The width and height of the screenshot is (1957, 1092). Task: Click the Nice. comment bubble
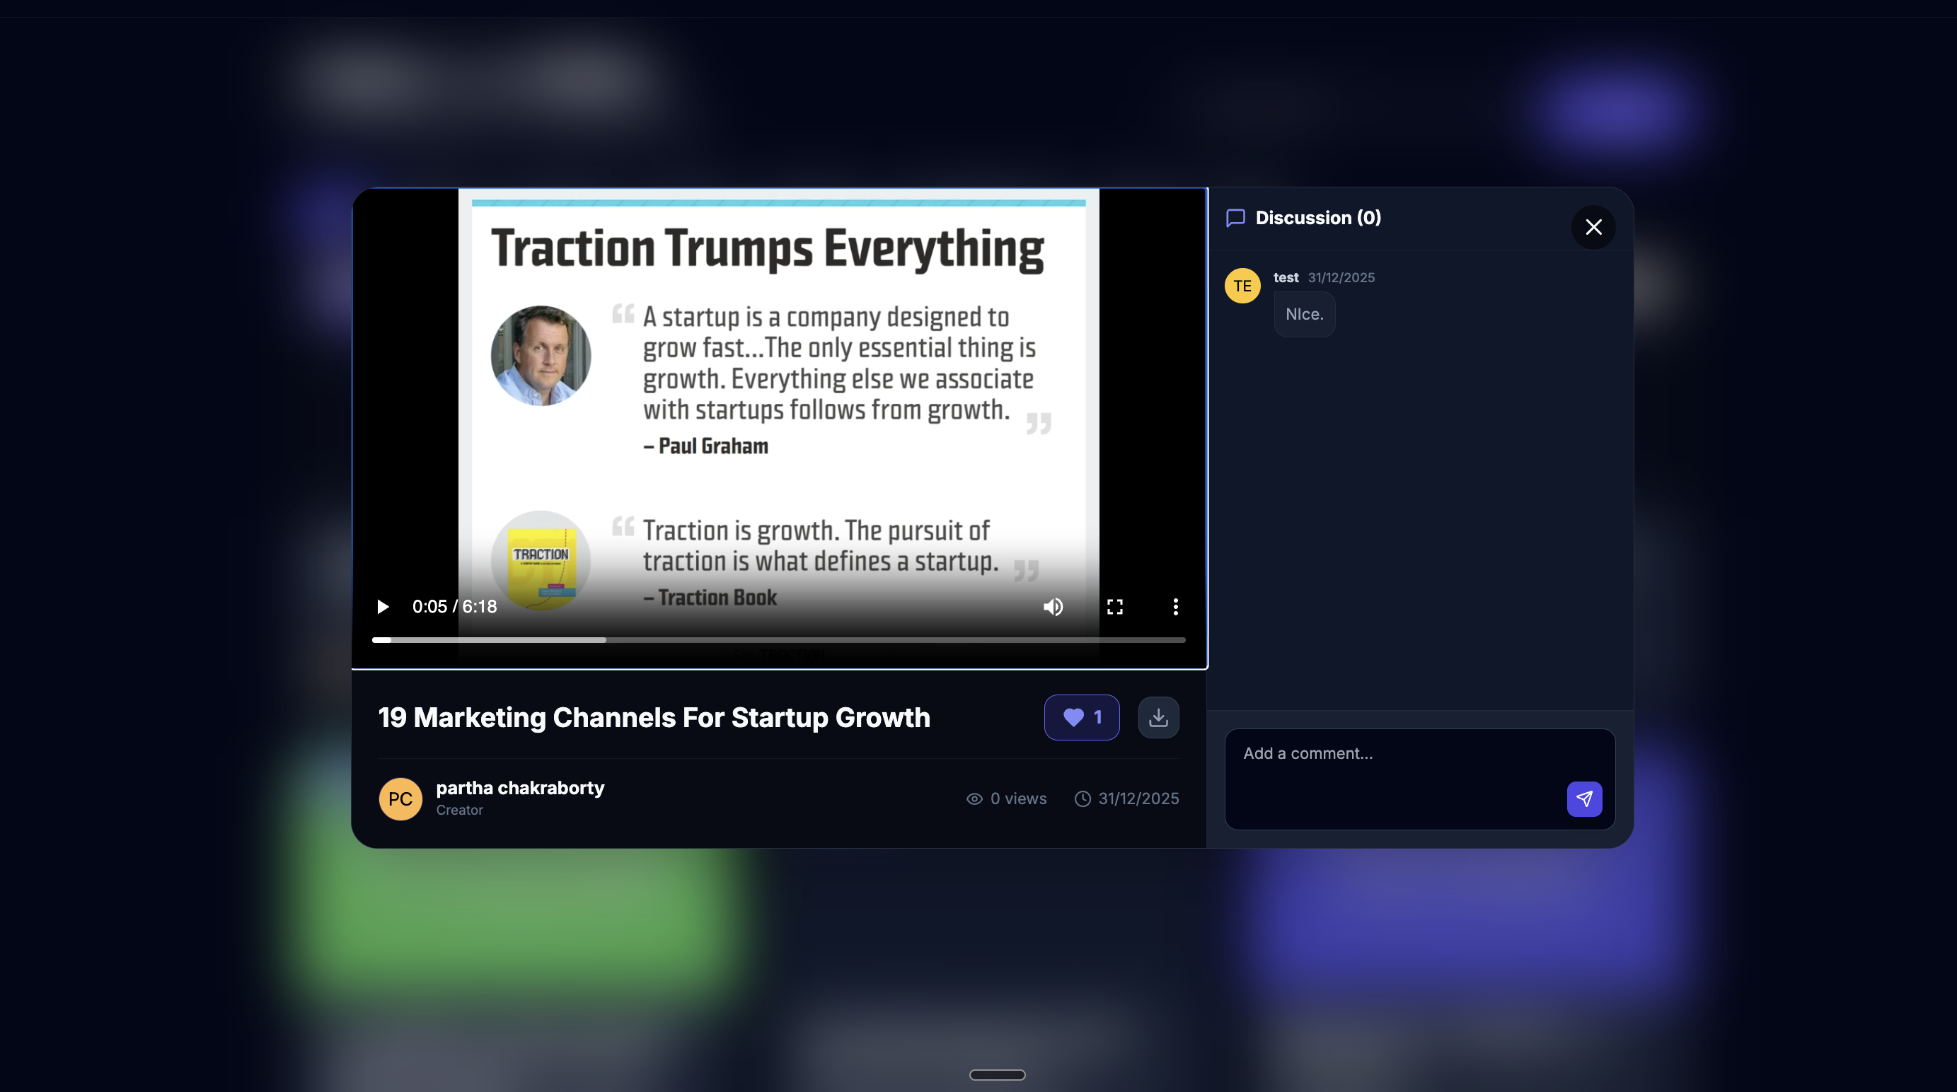pos(1304,315)
